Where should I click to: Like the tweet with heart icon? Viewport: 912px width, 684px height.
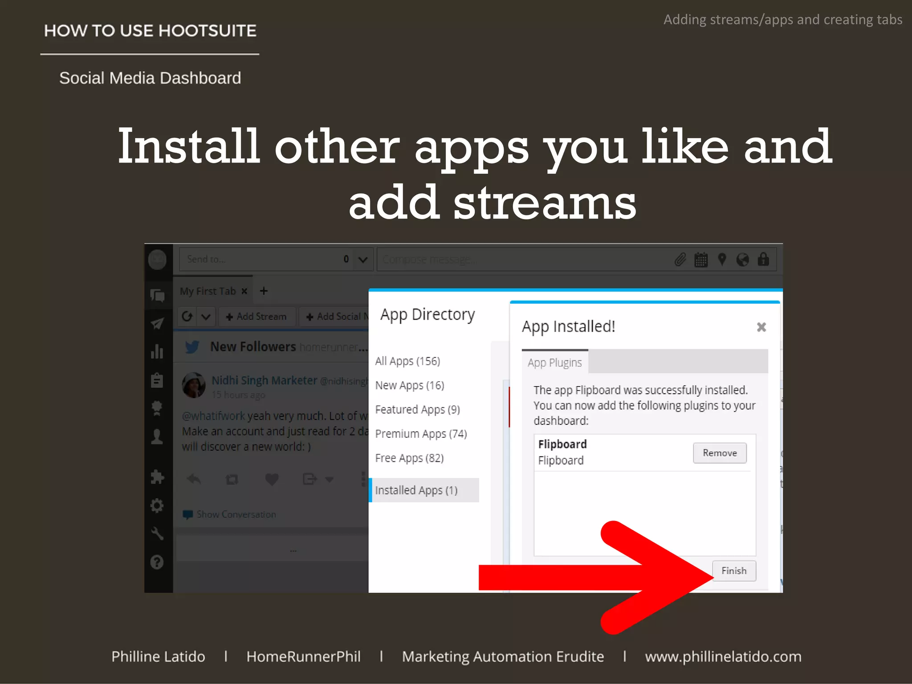272,479
